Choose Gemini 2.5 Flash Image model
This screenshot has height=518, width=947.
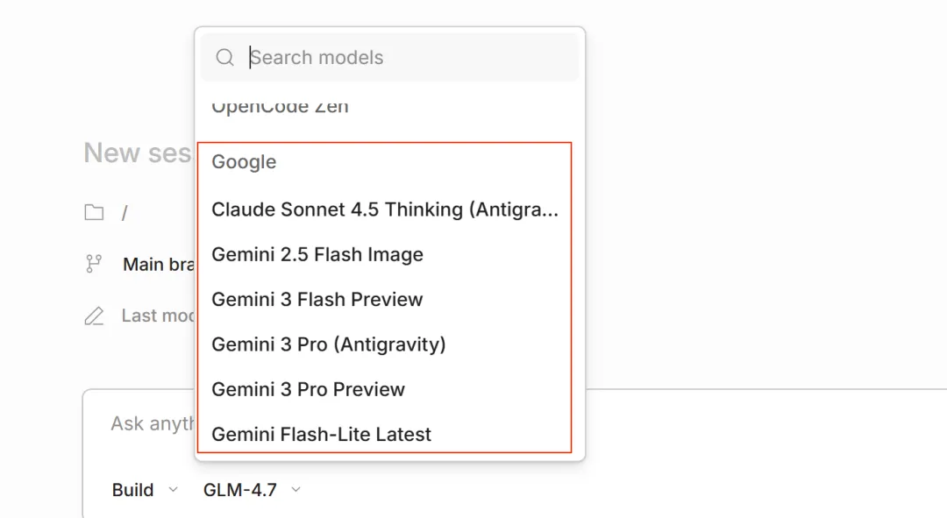coord(317,255)
